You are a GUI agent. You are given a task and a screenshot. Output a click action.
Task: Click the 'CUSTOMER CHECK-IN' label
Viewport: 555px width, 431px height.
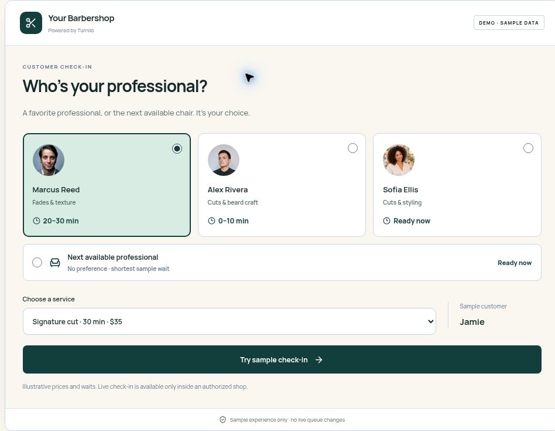point(57,67)
